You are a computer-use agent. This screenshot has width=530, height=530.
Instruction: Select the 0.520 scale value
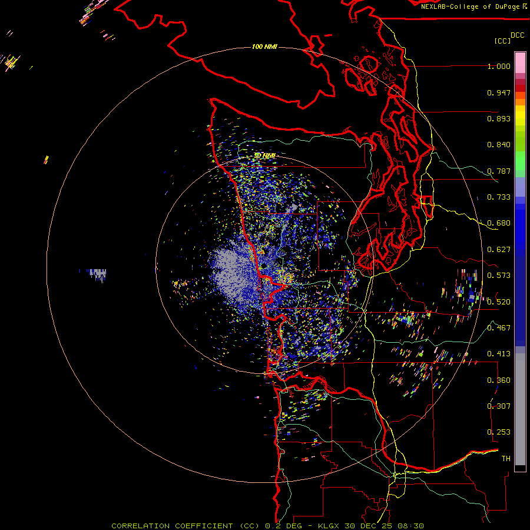tap(499, 302)
